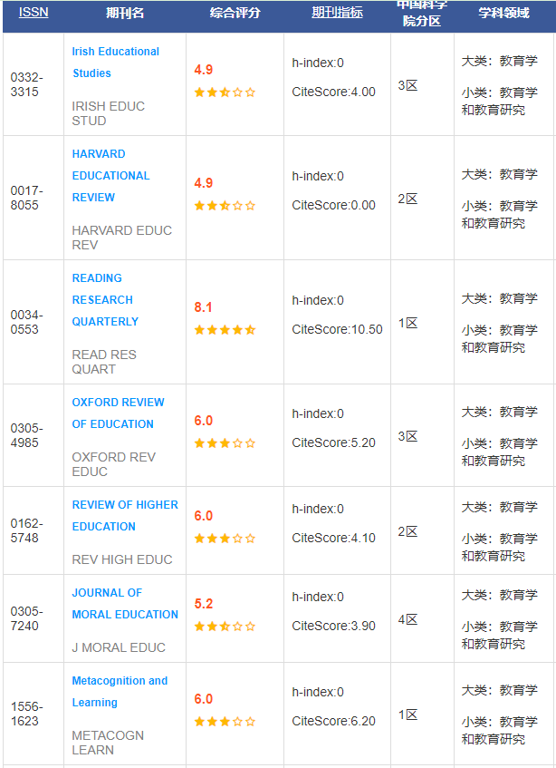Viewport: 556px width, 768px height.
Task: Click star rating for Metacognition and Learning
Action: coord(225,722)
